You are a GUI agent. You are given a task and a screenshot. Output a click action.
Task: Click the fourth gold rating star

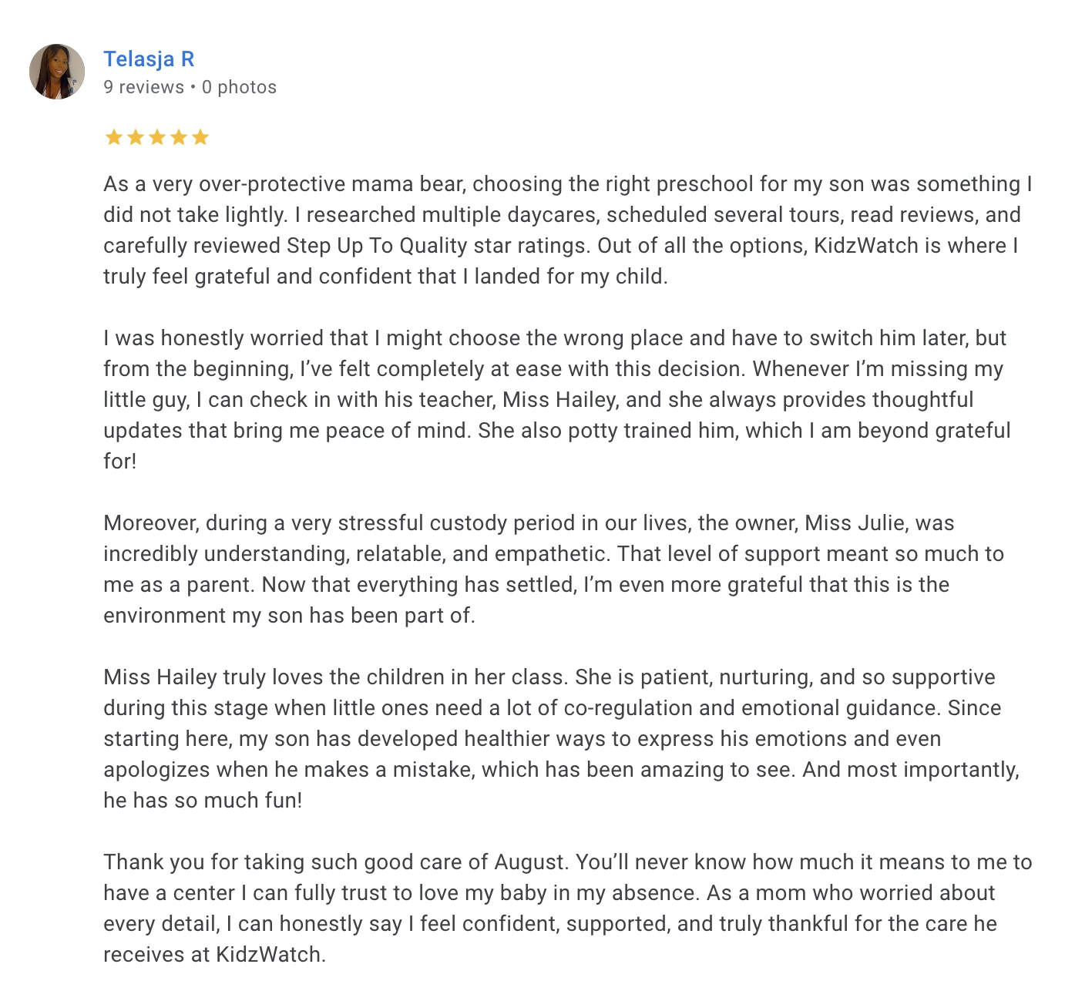click(x=179, y=138)
